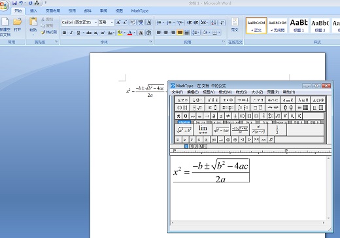Click the MathType horizontal scrollbar
The height and width of the screenshot is (238, 340).
tap(248, 223)
